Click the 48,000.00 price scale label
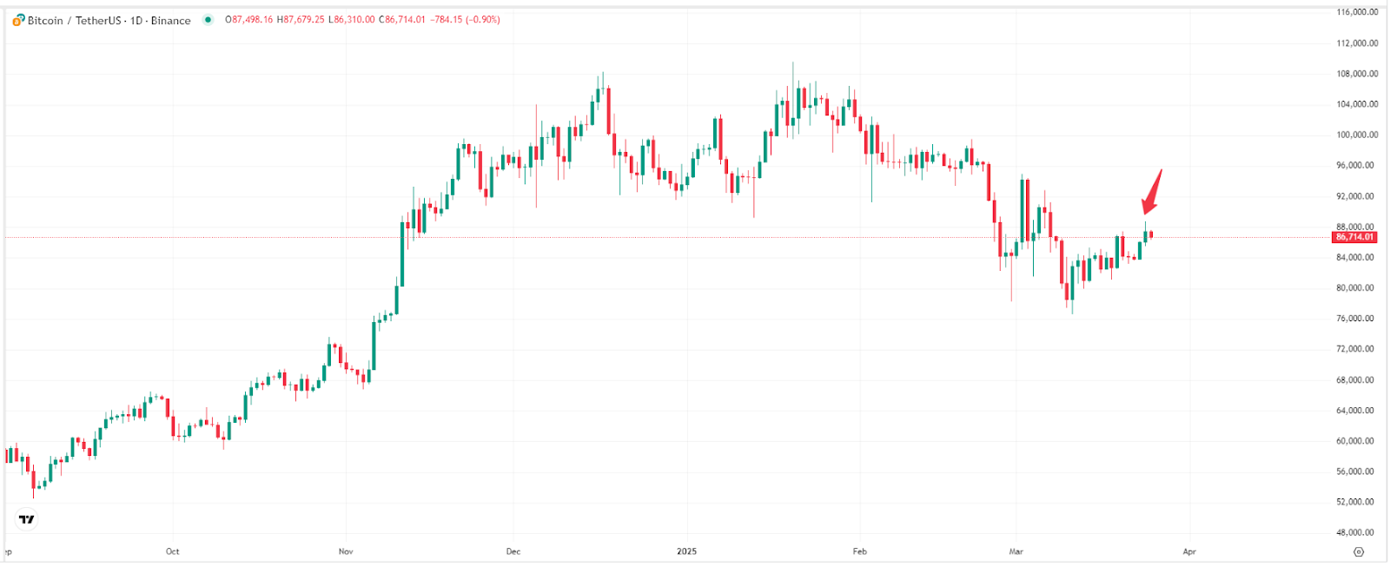Viewport: 1390px width, 567px height. (x=1356, y=532)
